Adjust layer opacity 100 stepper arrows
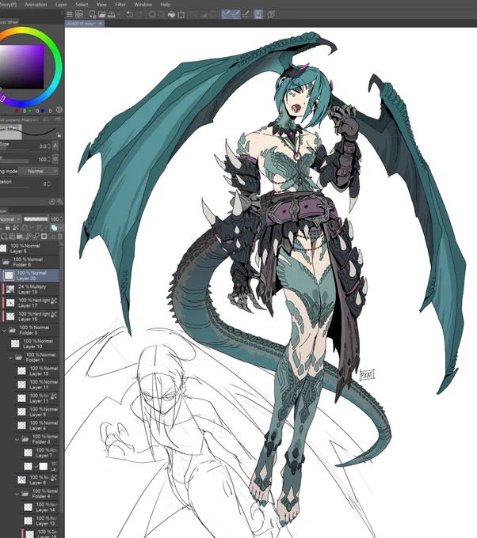477x538 pixels. [x=61, y=219]
